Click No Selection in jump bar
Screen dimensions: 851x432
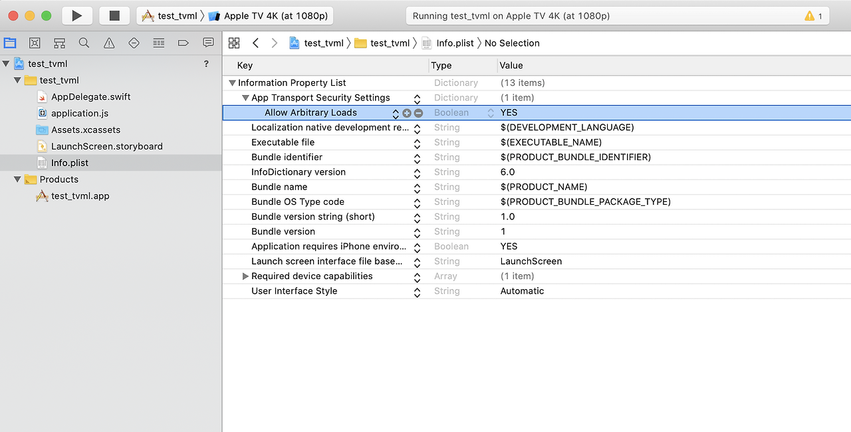pos(512,43)
